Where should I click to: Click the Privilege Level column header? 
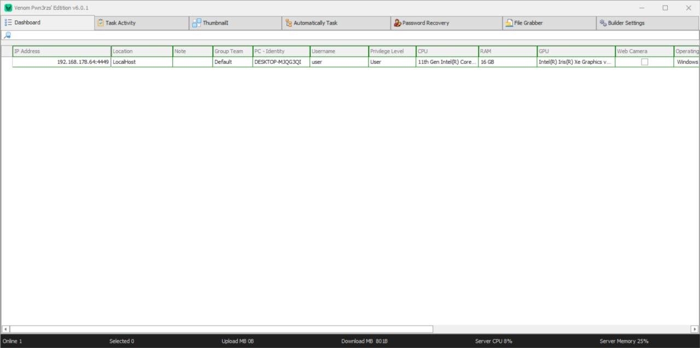point(393,51)
